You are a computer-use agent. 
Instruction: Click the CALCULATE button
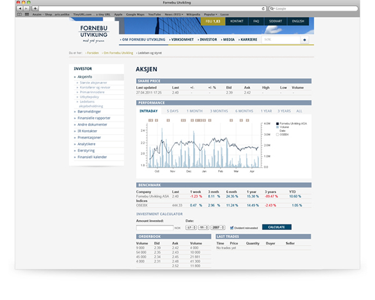(277, 227)
